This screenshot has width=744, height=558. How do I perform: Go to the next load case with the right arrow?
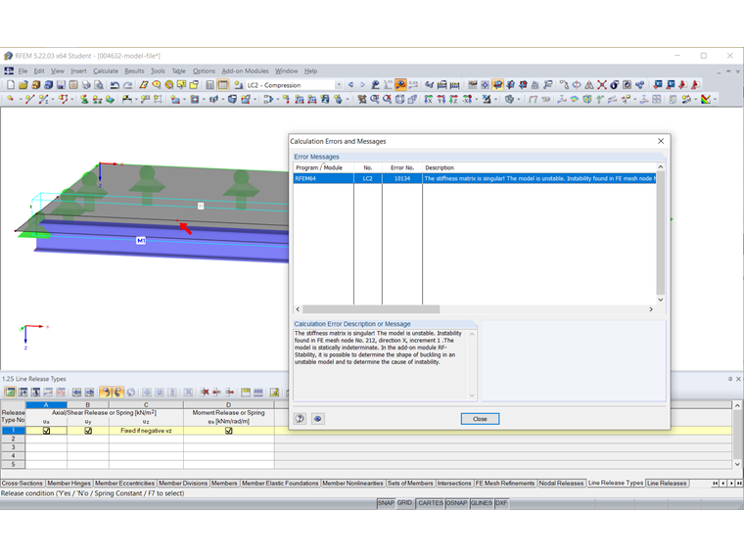[362, 85]
